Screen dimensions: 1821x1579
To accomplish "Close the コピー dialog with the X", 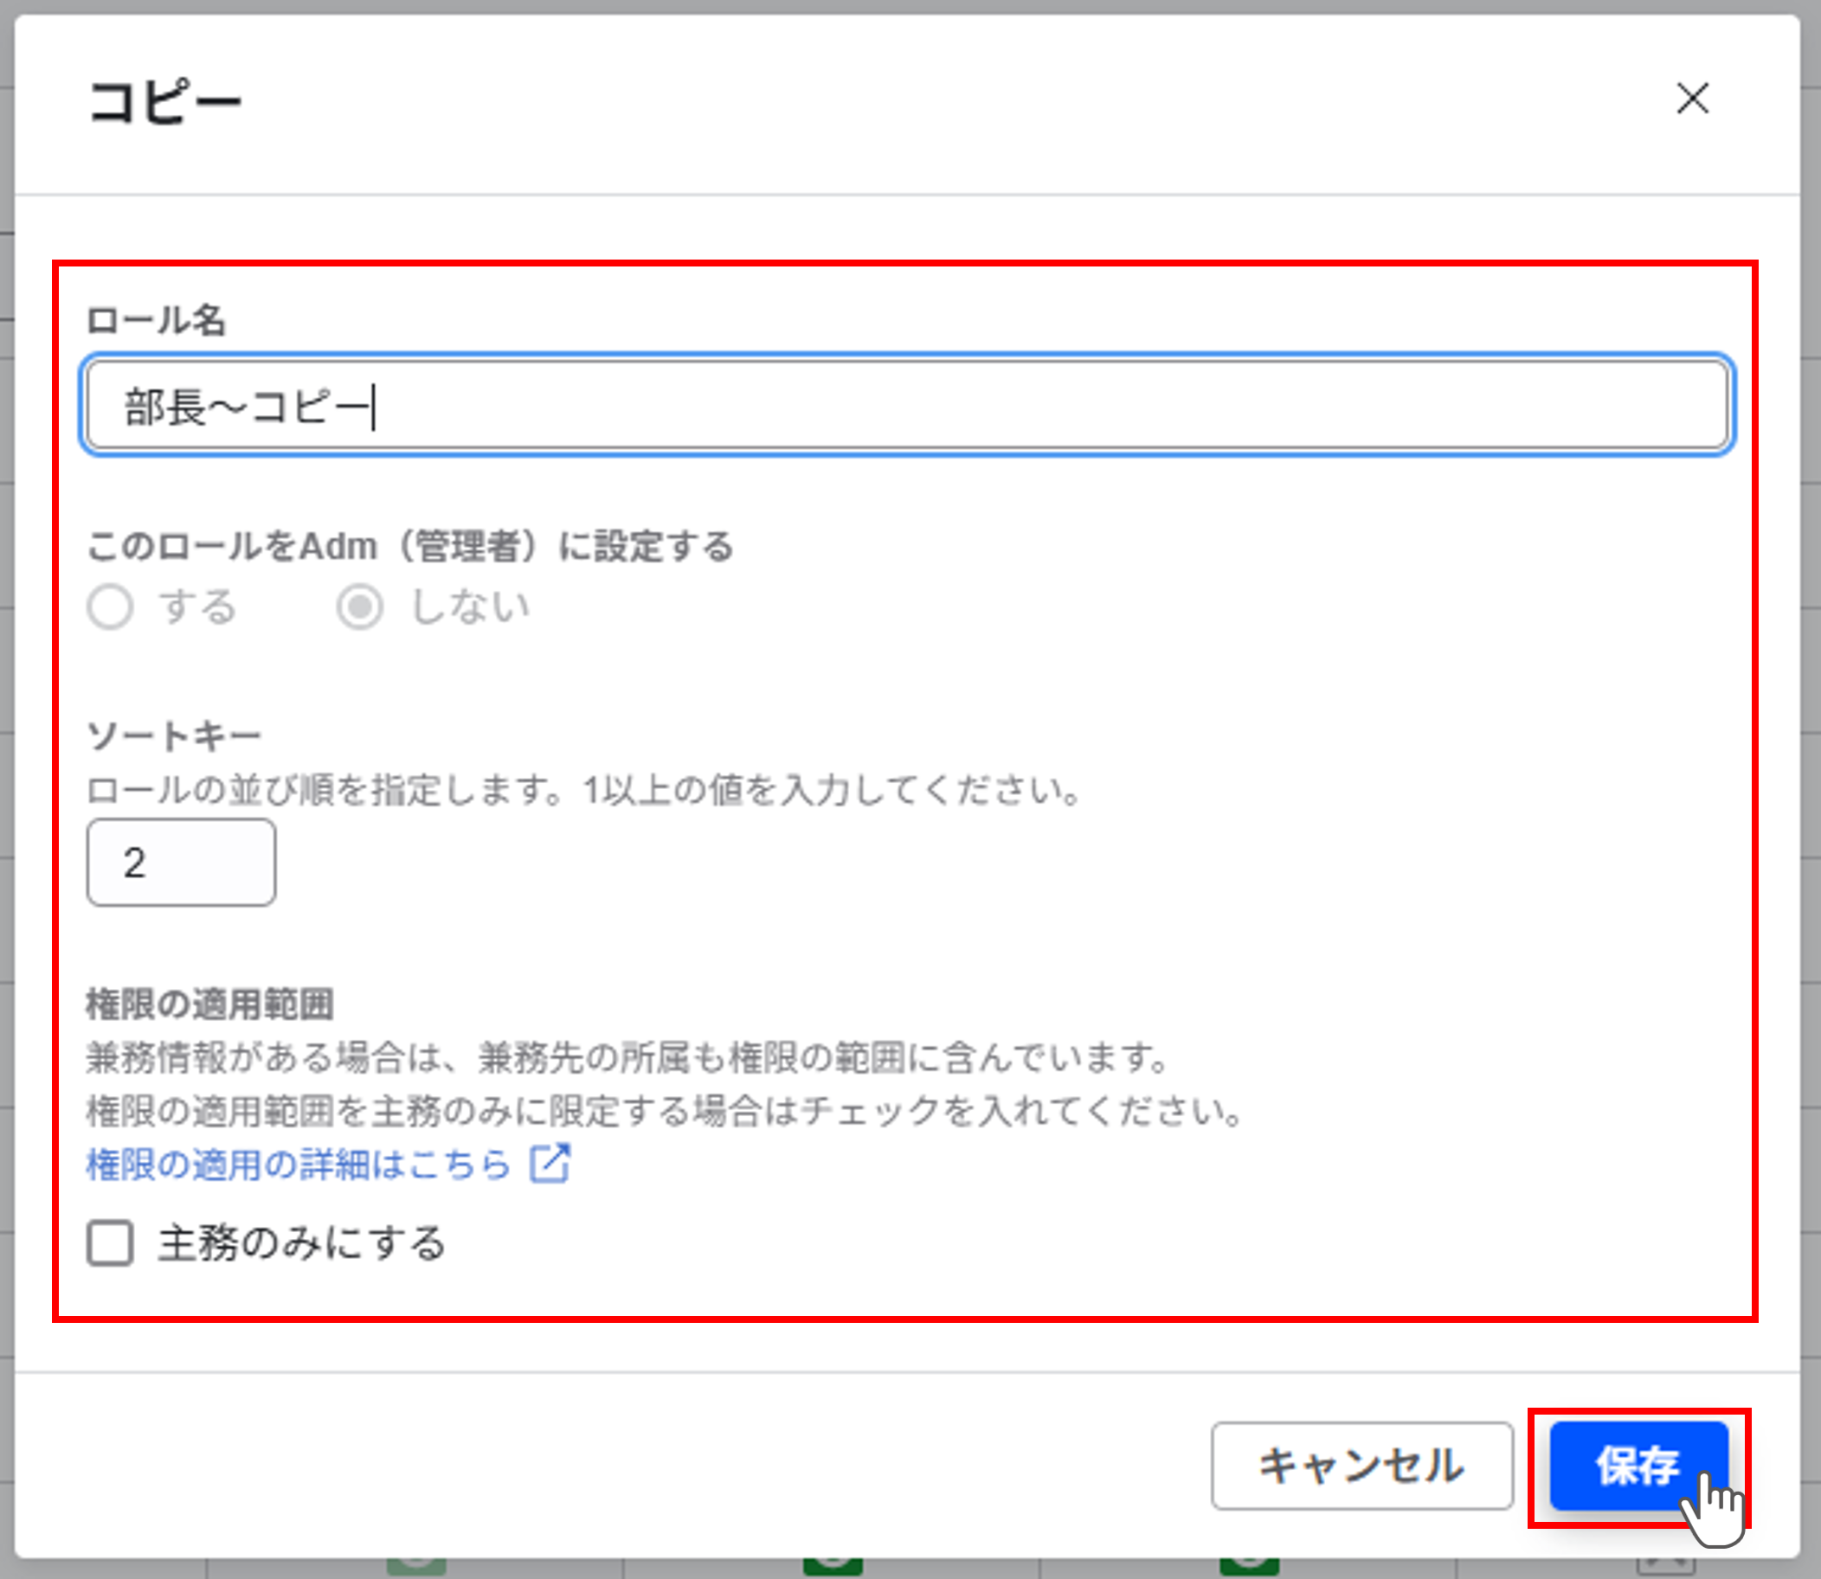I will [1694, 99].
